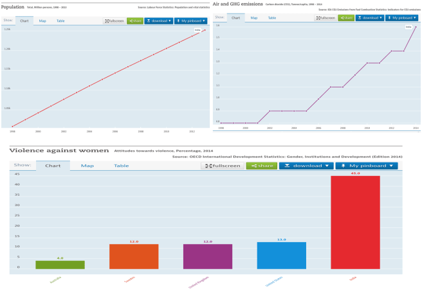Share the Violence against women chart

pos(261,166)
